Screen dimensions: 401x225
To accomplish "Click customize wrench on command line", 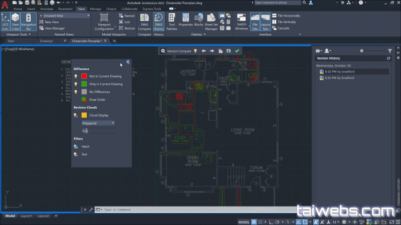I will [x=91, y=209].
